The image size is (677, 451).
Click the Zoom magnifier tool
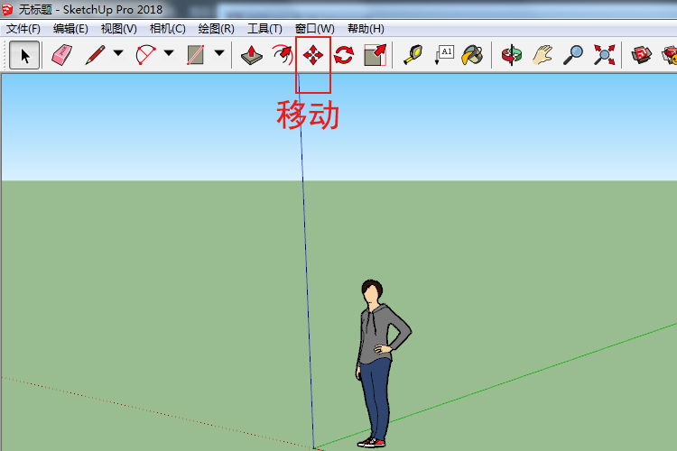pyautogui.click(x=572, y=55)
